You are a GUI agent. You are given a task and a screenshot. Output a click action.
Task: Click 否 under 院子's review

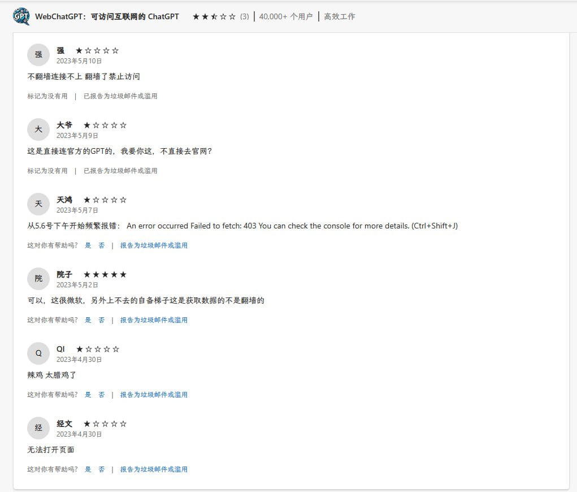click(102, 320)
